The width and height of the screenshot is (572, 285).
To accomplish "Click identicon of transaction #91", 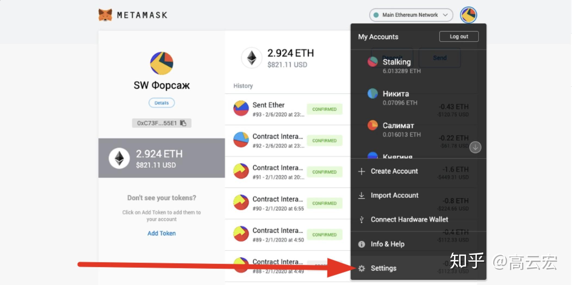I will click(241, 171).
